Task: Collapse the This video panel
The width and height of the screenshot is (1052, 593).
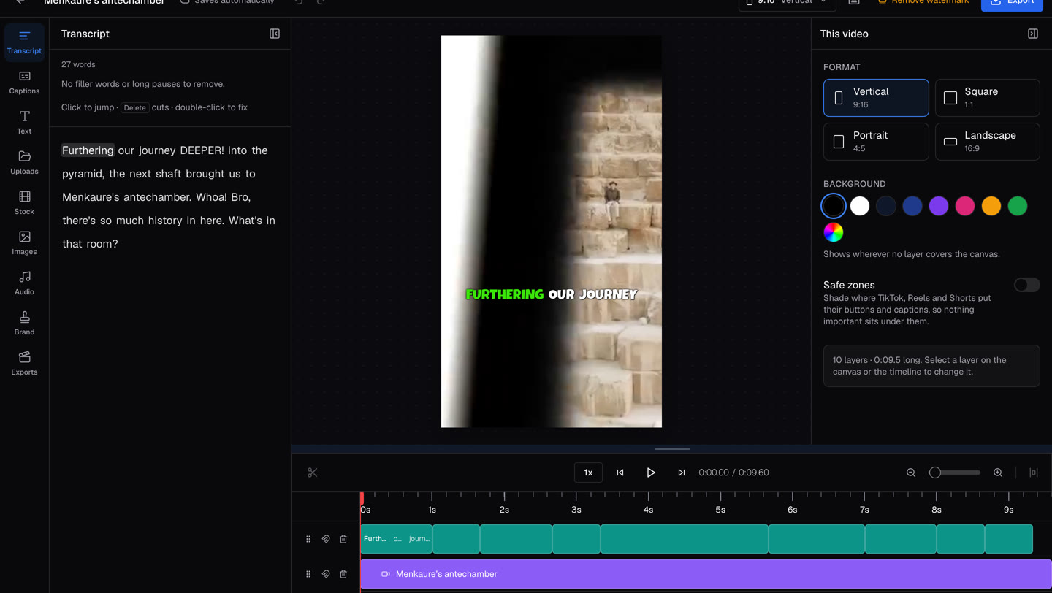Action: pyautogui.click(x=1033, y=34)
